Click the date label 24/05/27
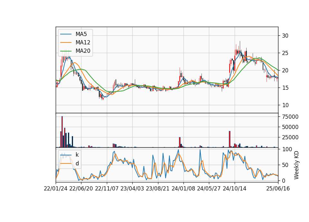The height and width of the screenshot is (222, 309). pyautogui.click(x=209, y=189)
